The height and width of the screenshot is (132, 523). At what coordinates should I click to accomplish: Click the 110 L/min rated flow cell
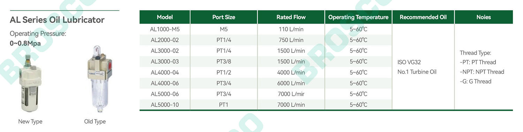(291, 29)
